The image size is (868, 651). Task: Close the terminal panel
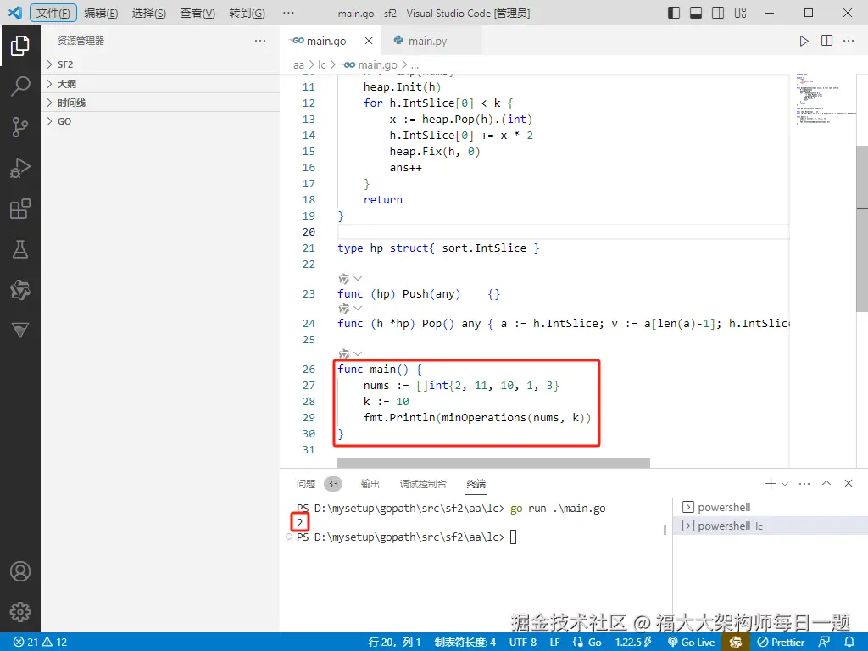[848, 483]
